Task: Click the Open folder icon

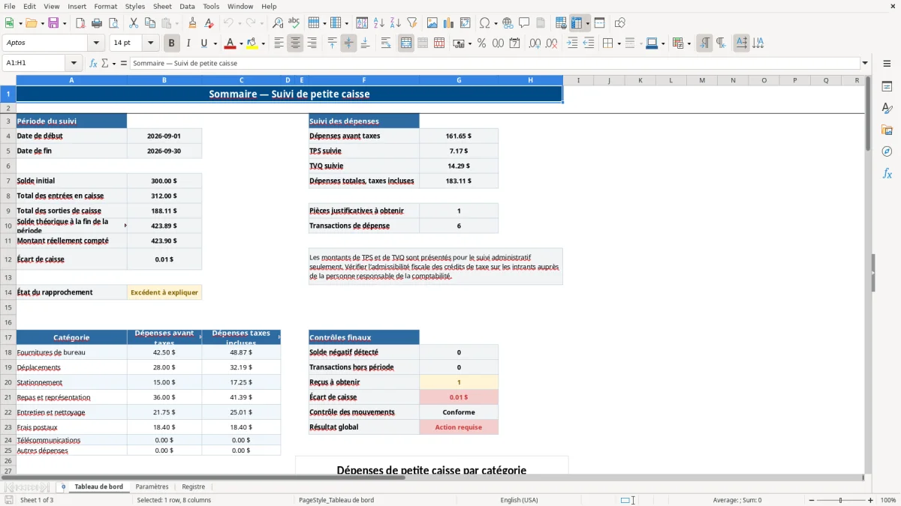Action: [x=30, y=23]
